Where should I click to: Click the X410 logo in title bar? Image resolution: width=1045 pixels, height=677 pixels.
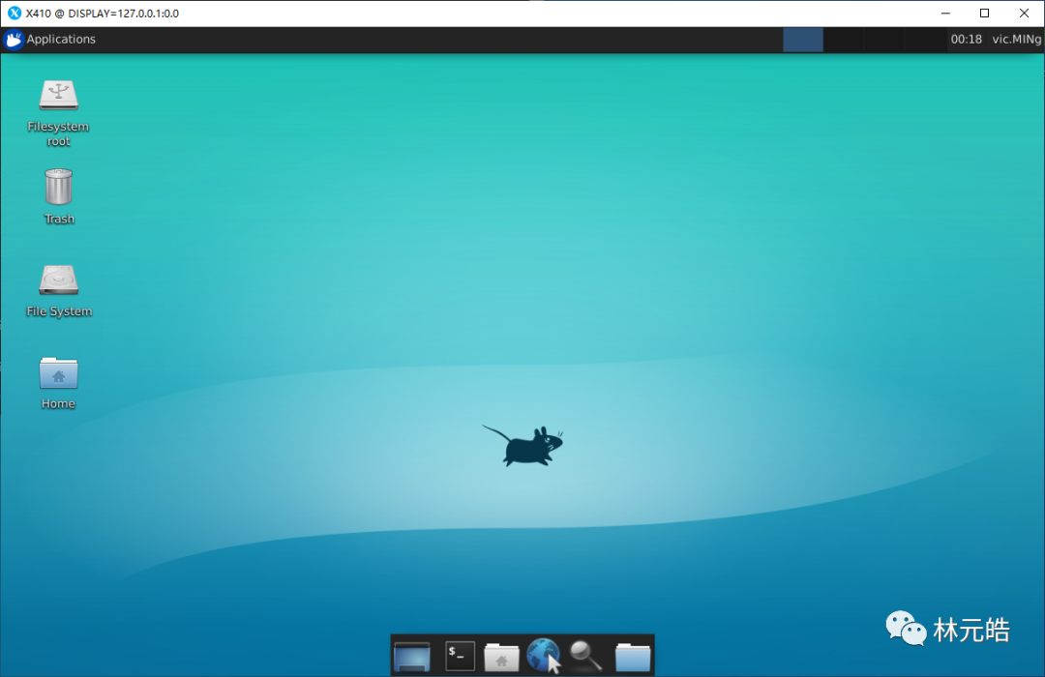click(14, 14)
